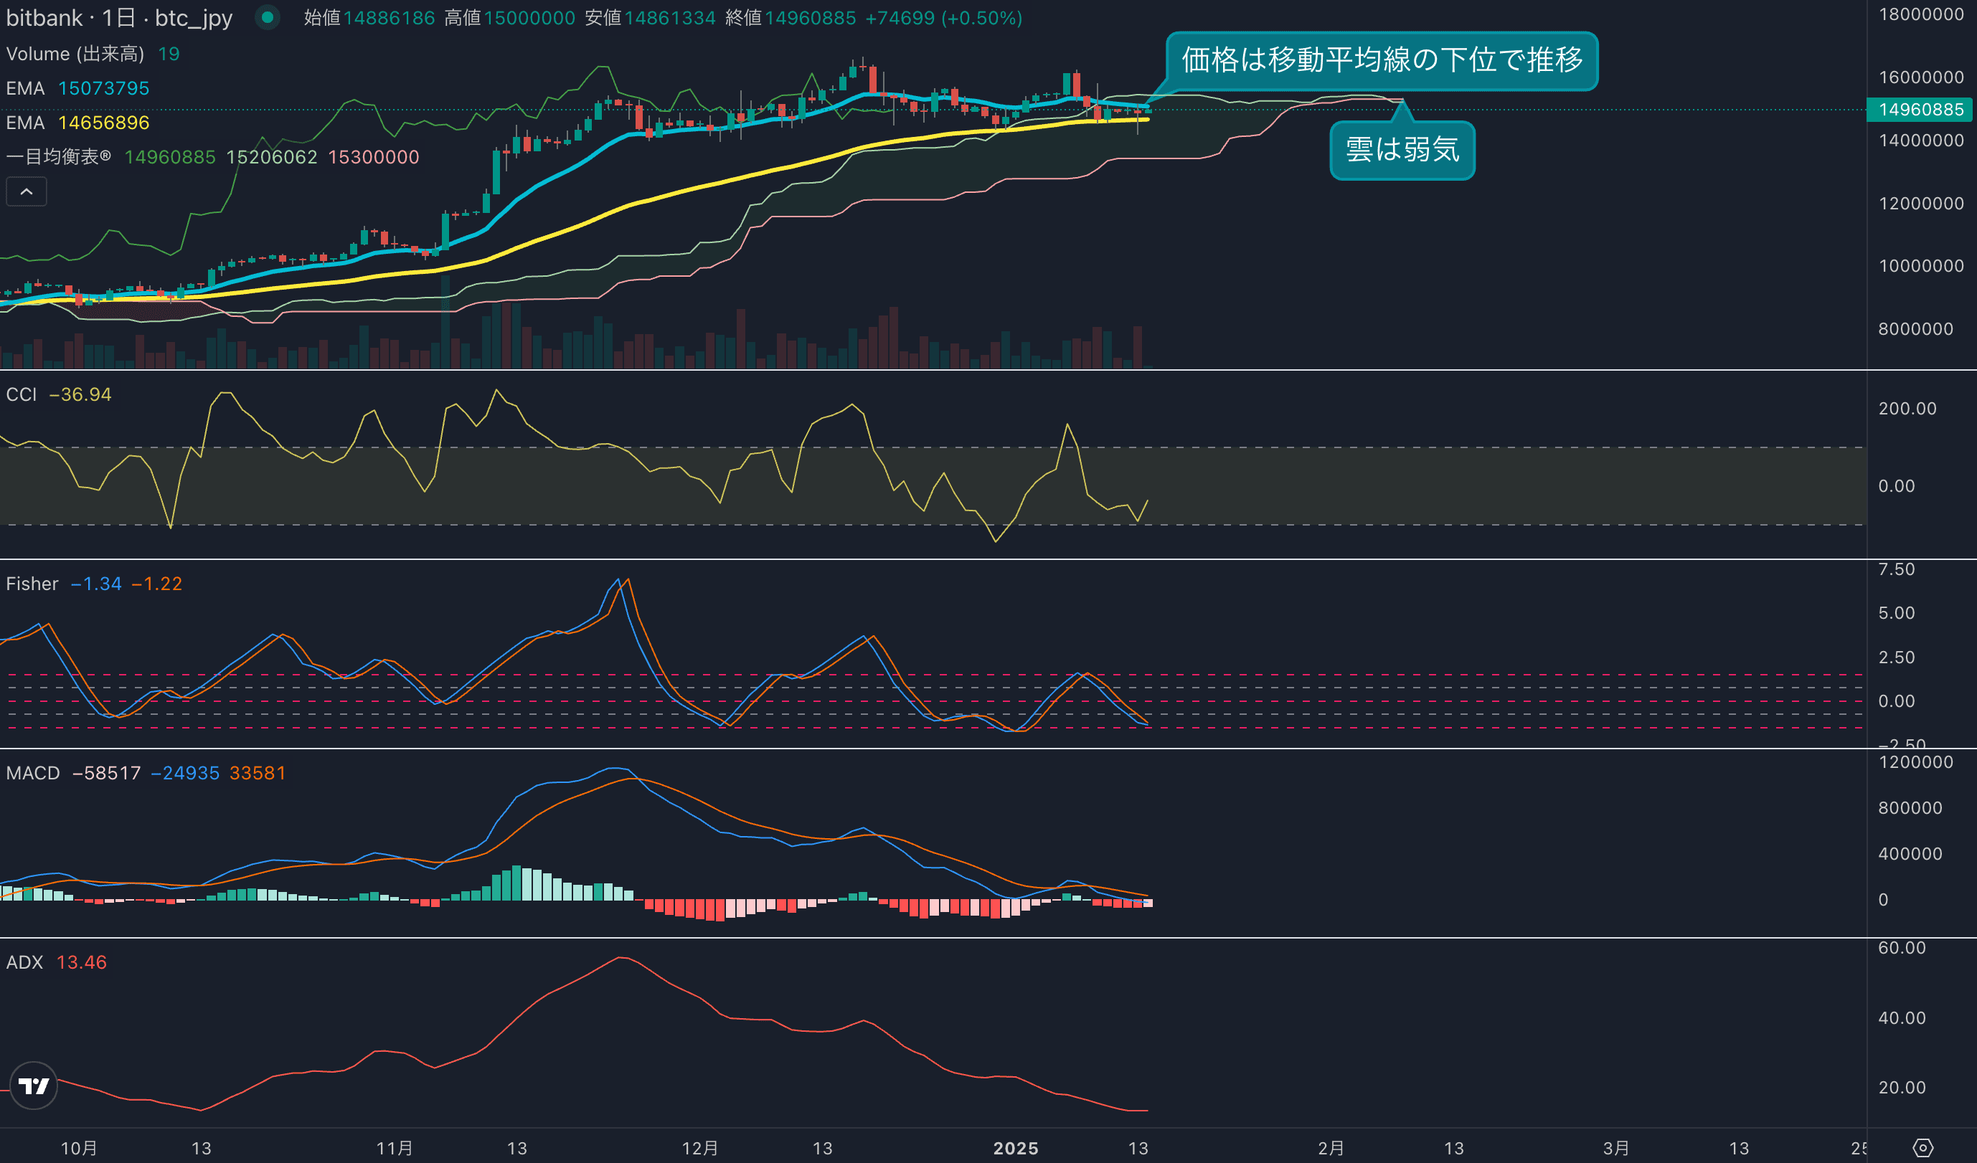Select the Fisher indicator label

32,584
